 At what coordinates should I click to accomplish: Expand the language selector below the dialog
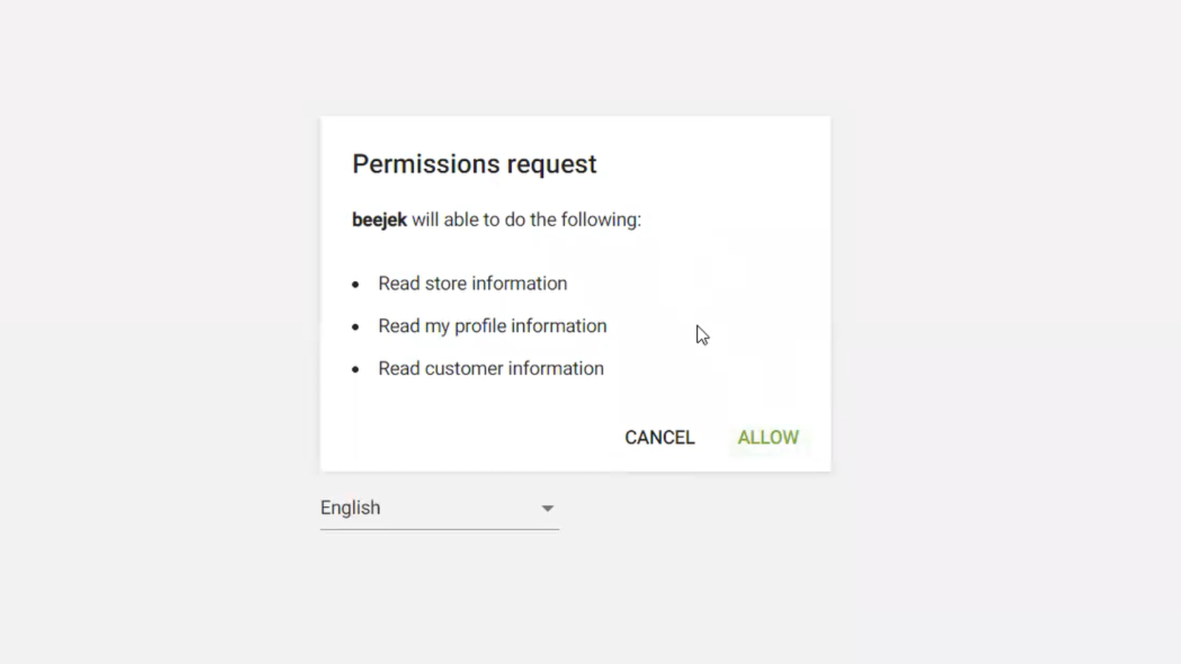tap(439, 508)
